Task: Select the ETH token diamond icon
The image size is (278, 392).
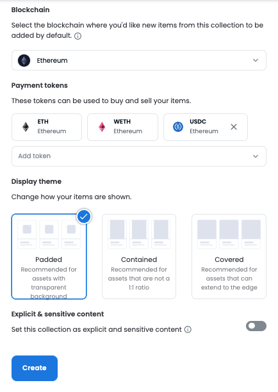Action: click(x=26, y=127)
